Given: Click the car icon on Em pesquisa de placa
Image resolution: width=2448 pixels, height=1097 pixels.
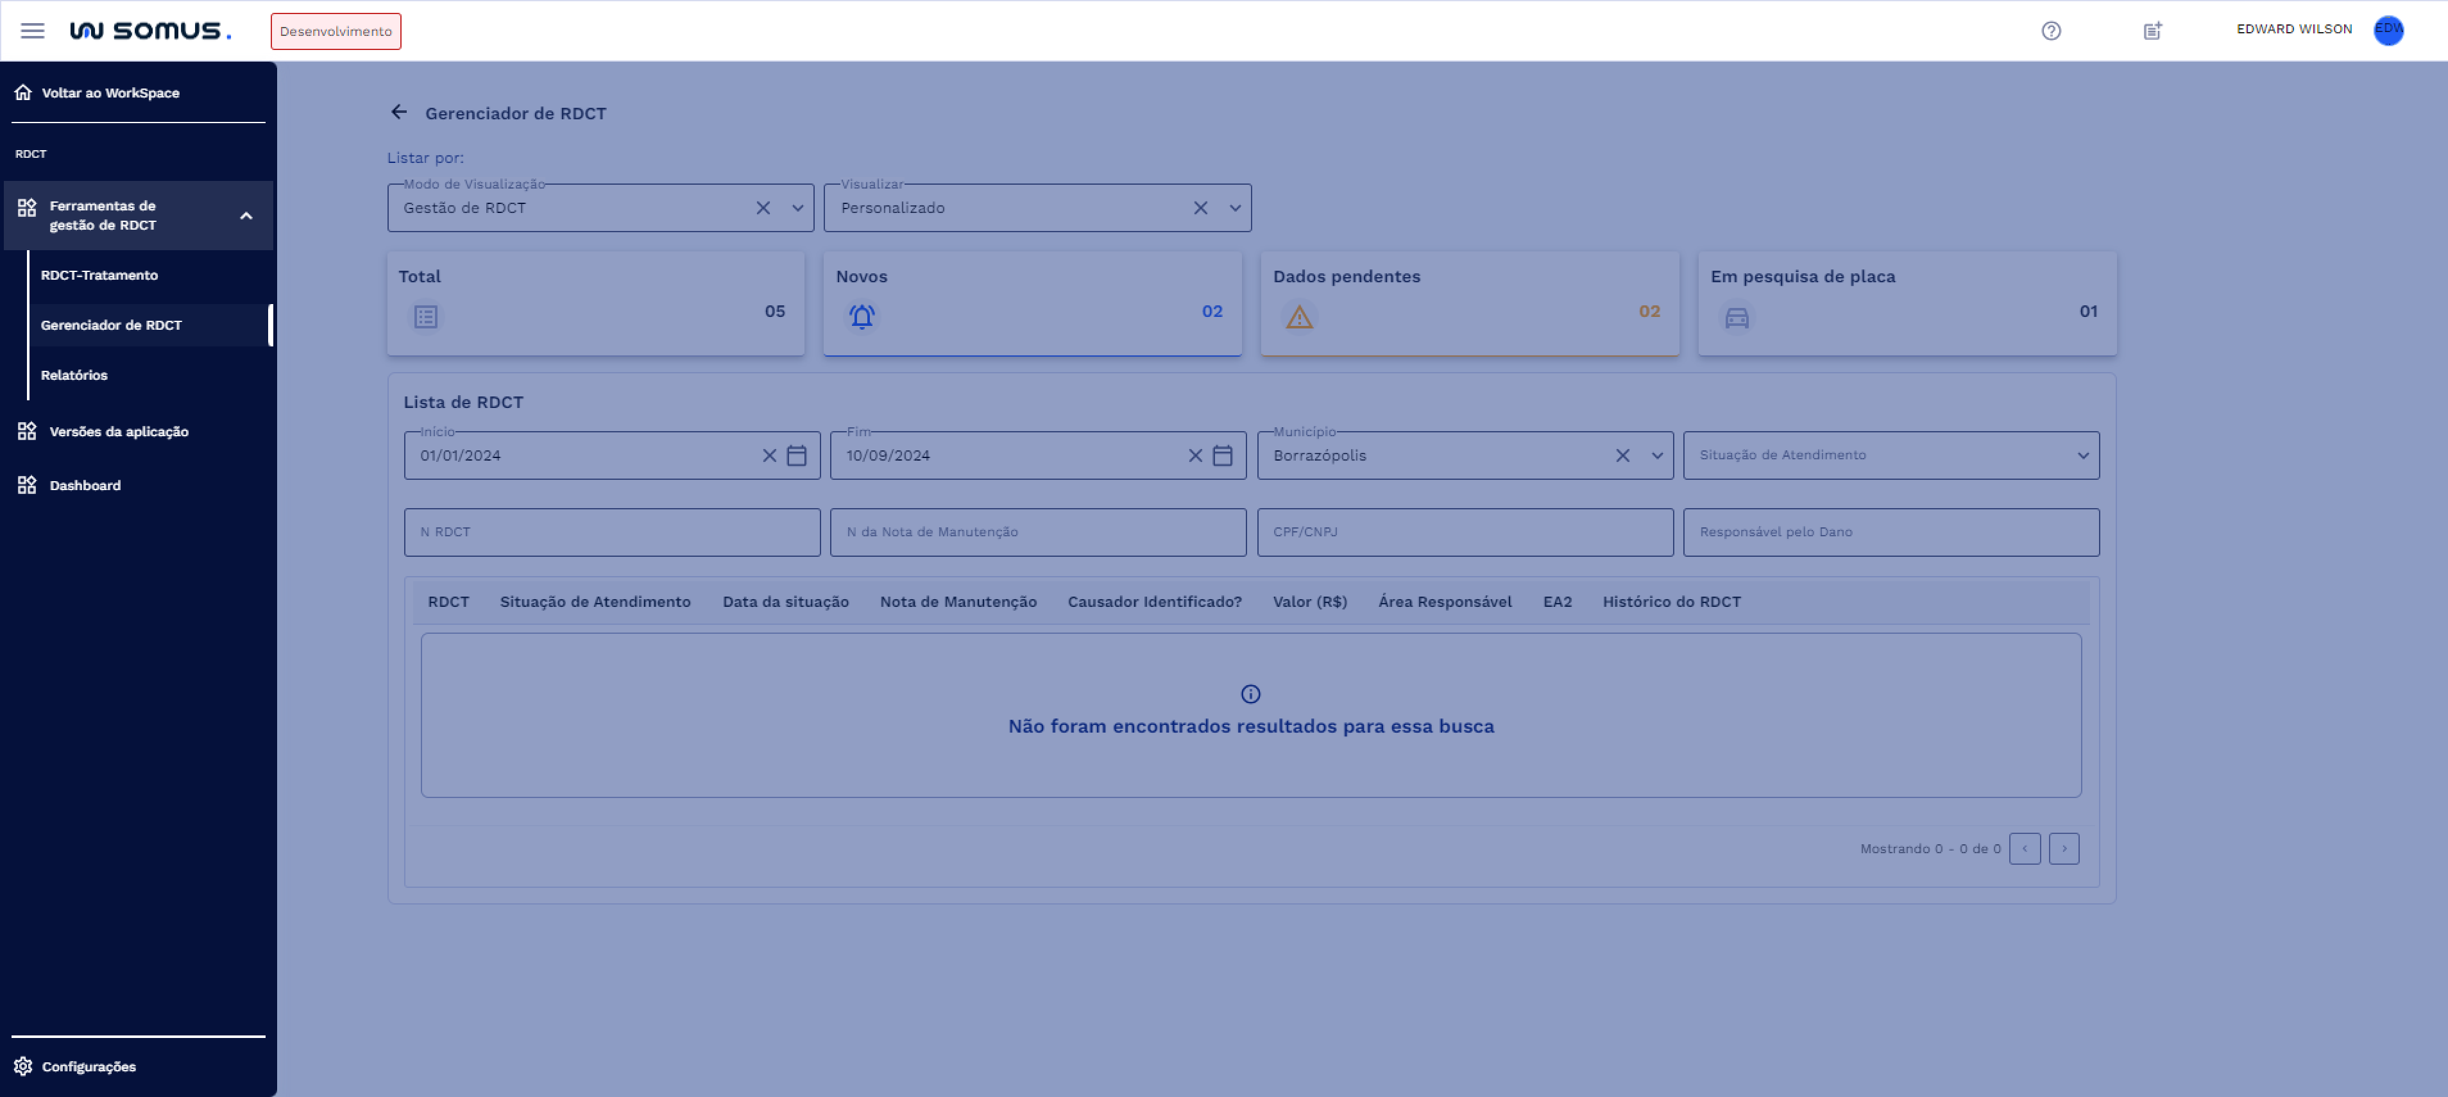Looking at the screenshot, I should [x=1736, y=318].
